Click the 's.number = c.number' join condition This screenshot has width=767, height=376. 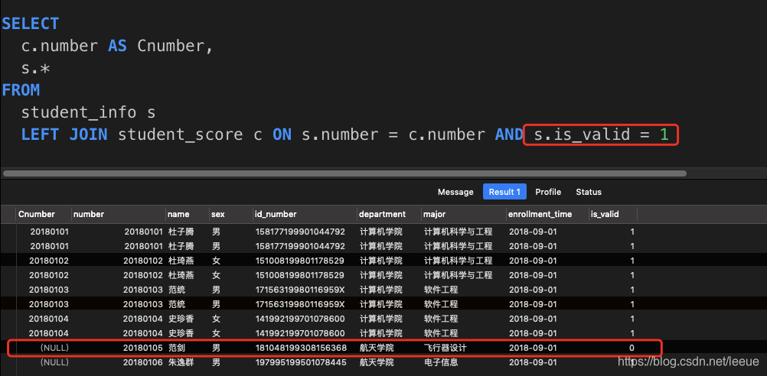pos(393,135)
